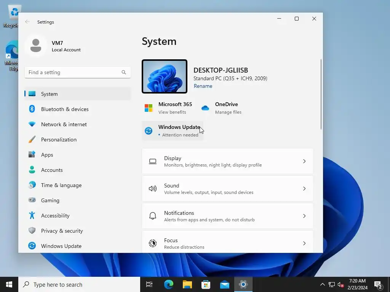
Task: Select Bluetooth & devices category
Action: [x=77, y=109]
